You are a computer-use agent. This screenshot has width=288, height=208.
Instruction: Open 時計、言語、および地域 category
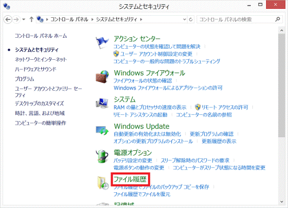40,113
